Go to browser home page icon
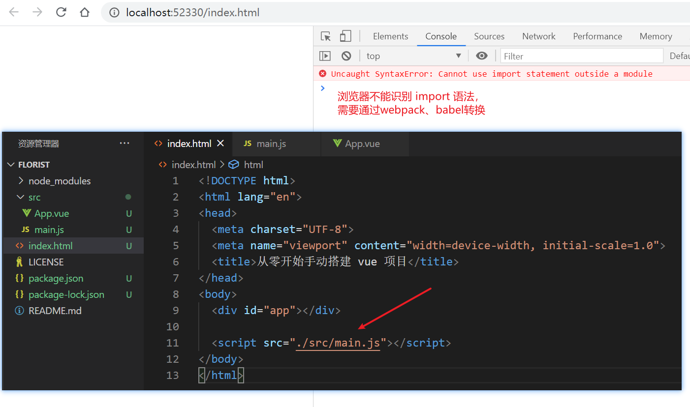Screen dimensions: 690x407 click(x=85, y=12)
